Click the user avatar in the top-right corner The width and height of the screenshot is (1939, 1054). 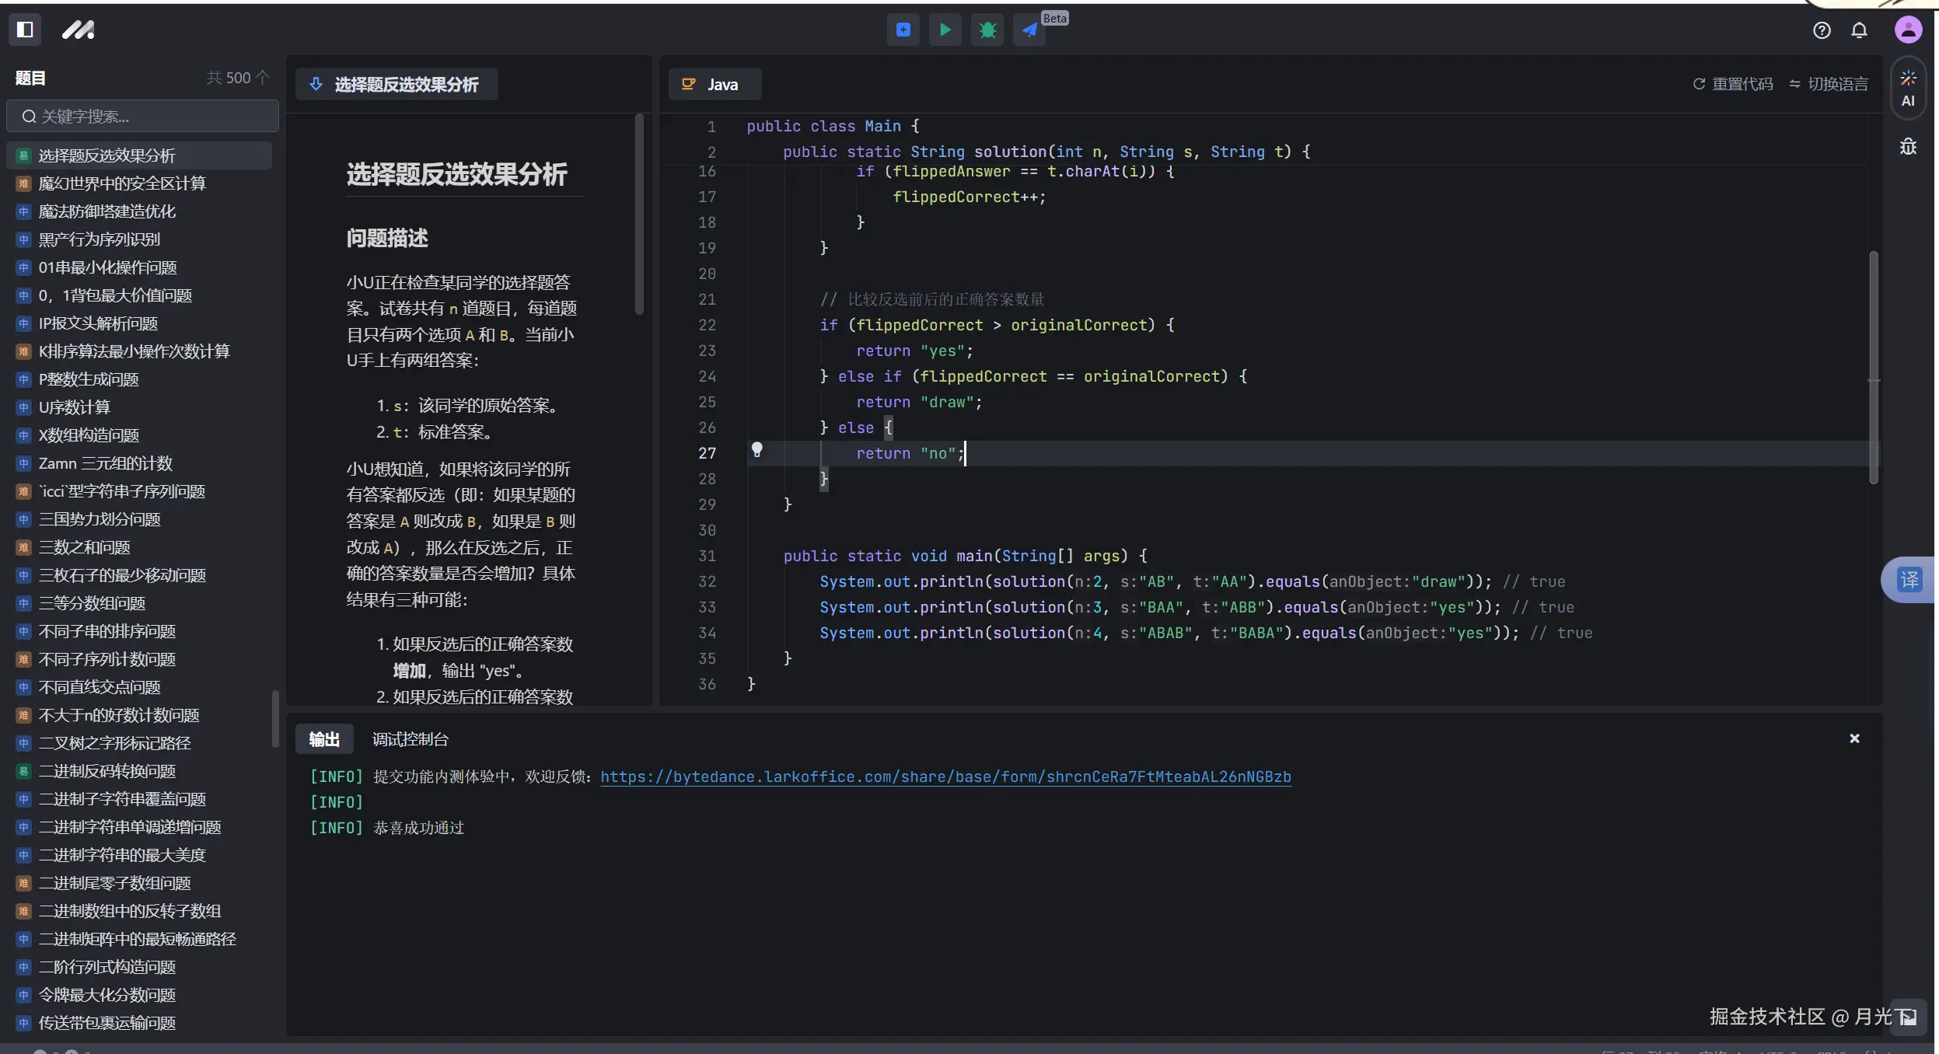(1909, 30)
